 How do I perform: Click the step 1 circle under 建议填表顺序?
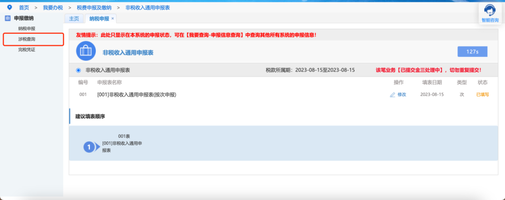[89, 147]
